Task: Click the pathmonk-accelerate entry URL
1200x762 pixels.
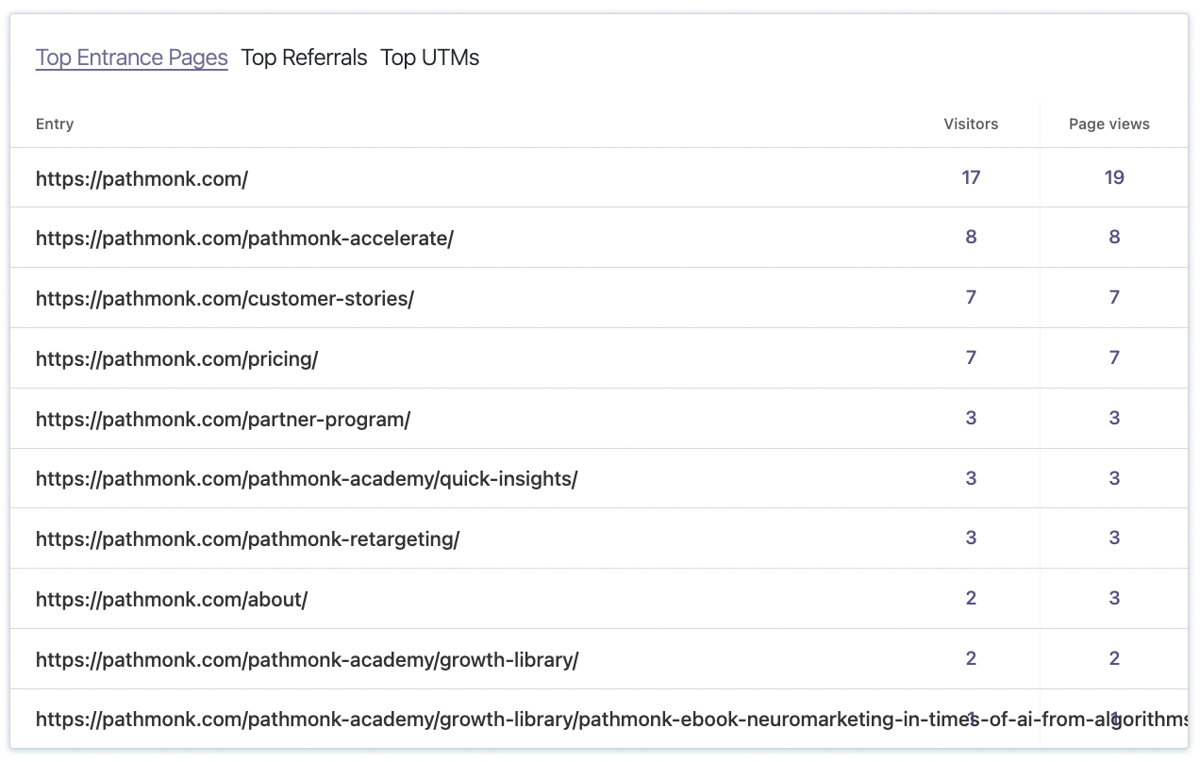Action: 244,238
